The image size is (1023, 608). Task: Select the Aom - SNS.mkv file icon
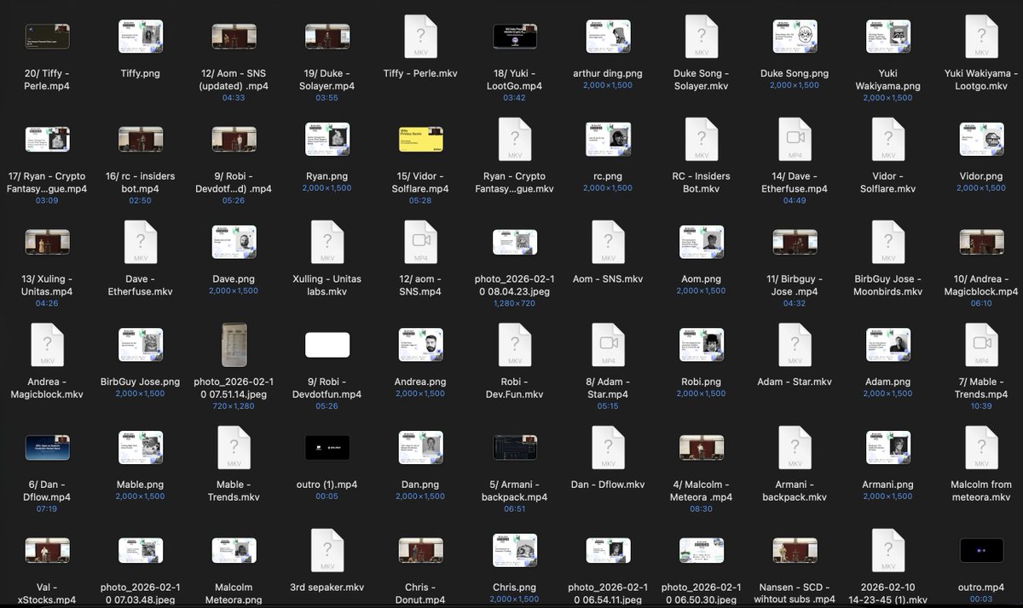pos(608,243)
